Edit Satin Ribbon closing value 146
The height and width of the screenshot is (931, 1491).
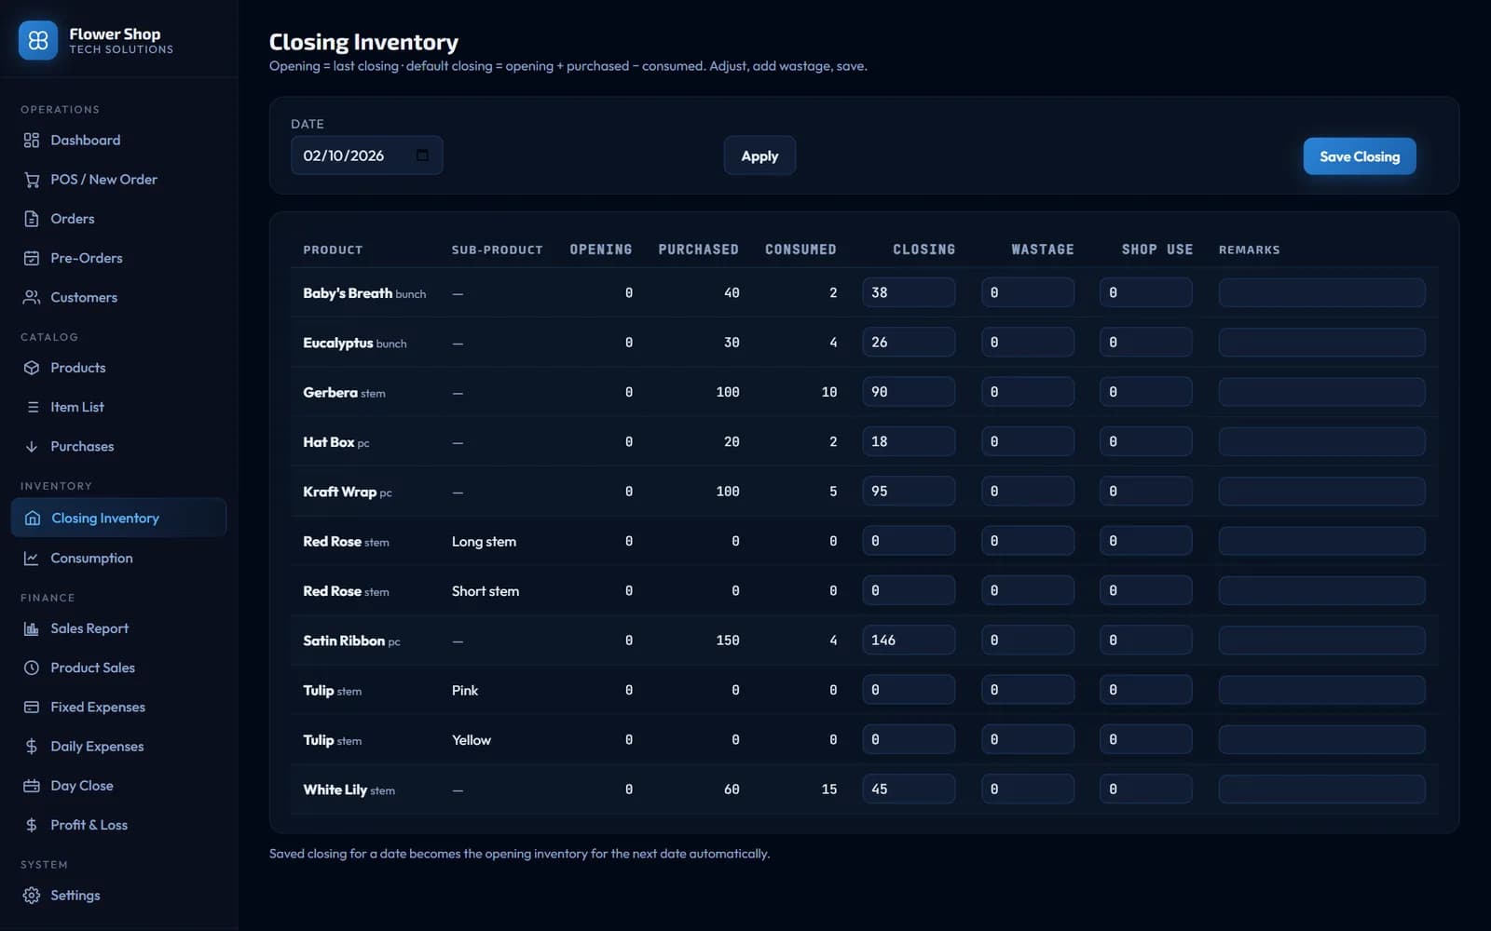point(909,641)
